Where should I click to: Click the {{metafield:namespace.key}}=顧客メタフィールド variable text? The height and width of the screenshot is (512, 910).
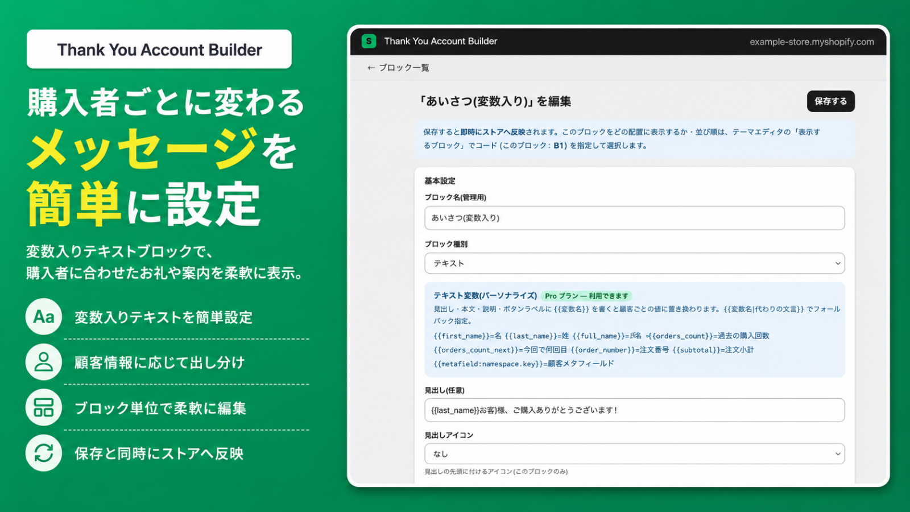(x=524, y=364)
